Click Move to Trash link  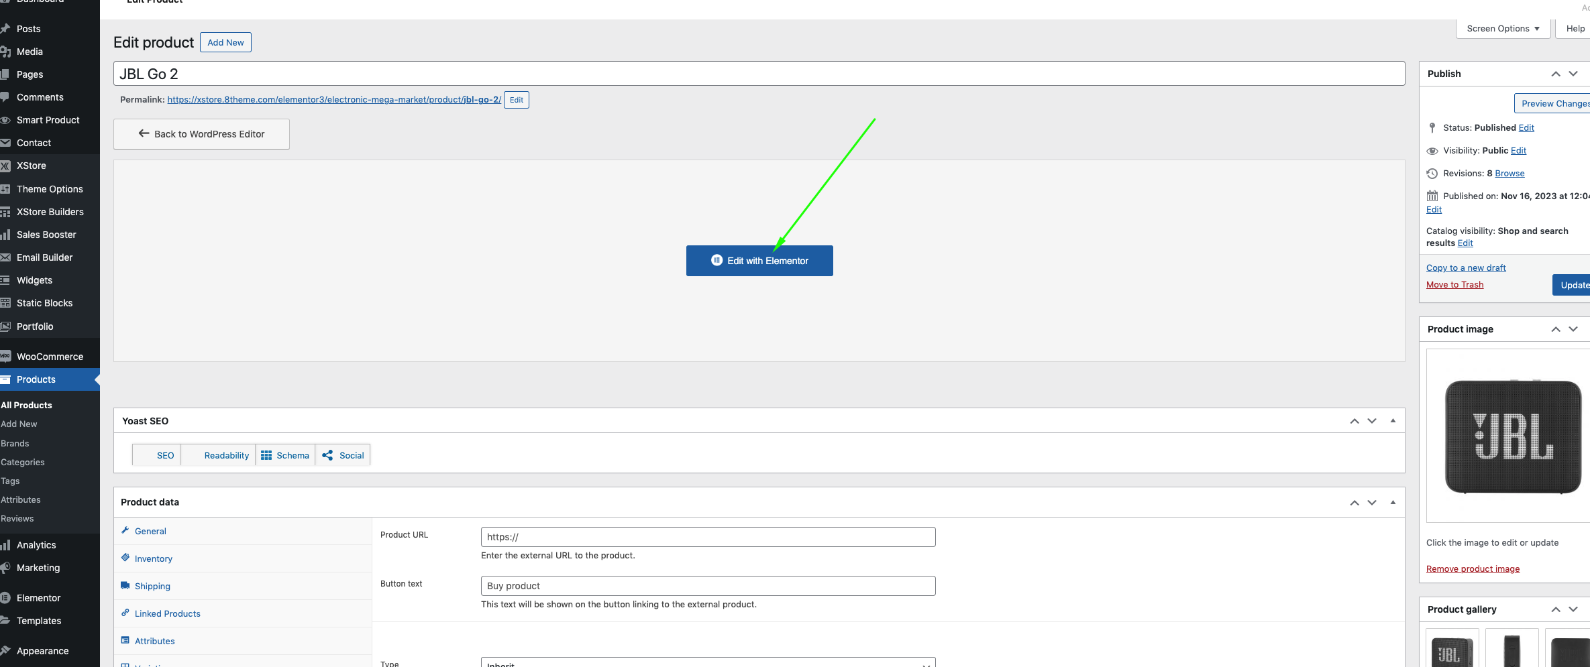click(1454, 284)
